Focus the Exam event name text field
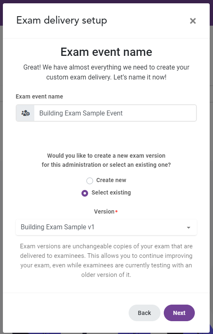 (x=115, y=113)
